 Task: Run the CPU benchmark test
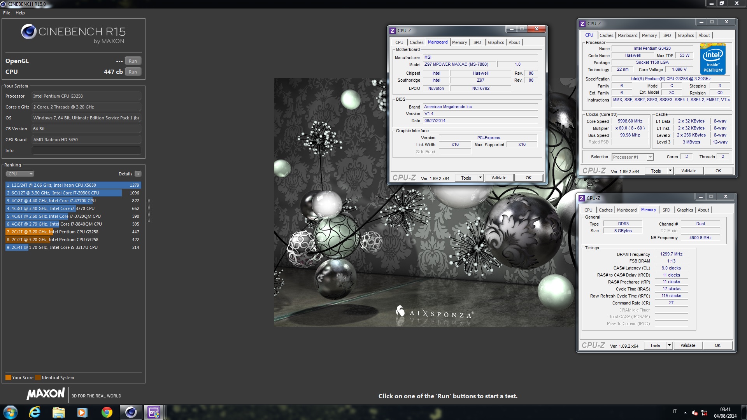[133, 72]
